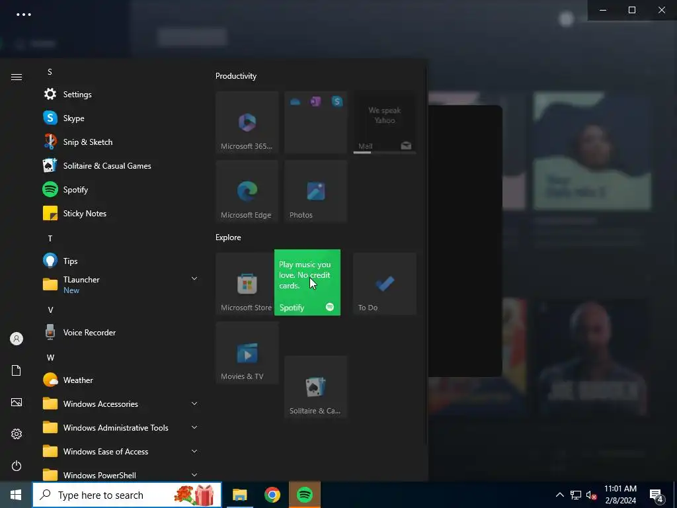Open the user account icon in Start sidebar
677x508 pixels.
(17, 339)
